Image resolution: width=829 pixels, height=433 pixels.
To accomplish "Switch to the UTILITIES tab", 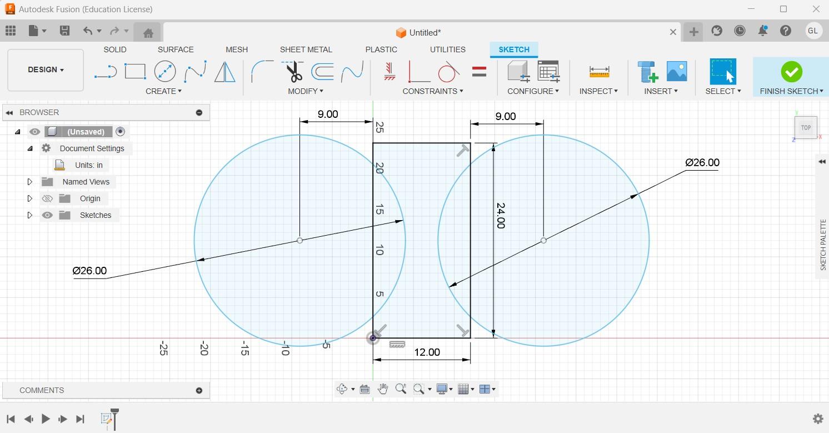I will [448, 49].
